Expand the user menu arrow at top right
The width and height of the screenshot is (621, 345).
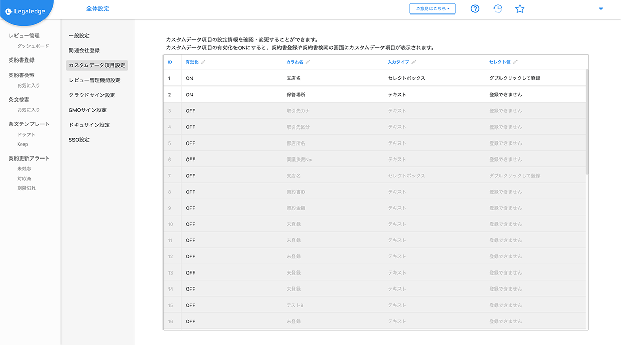601,9
